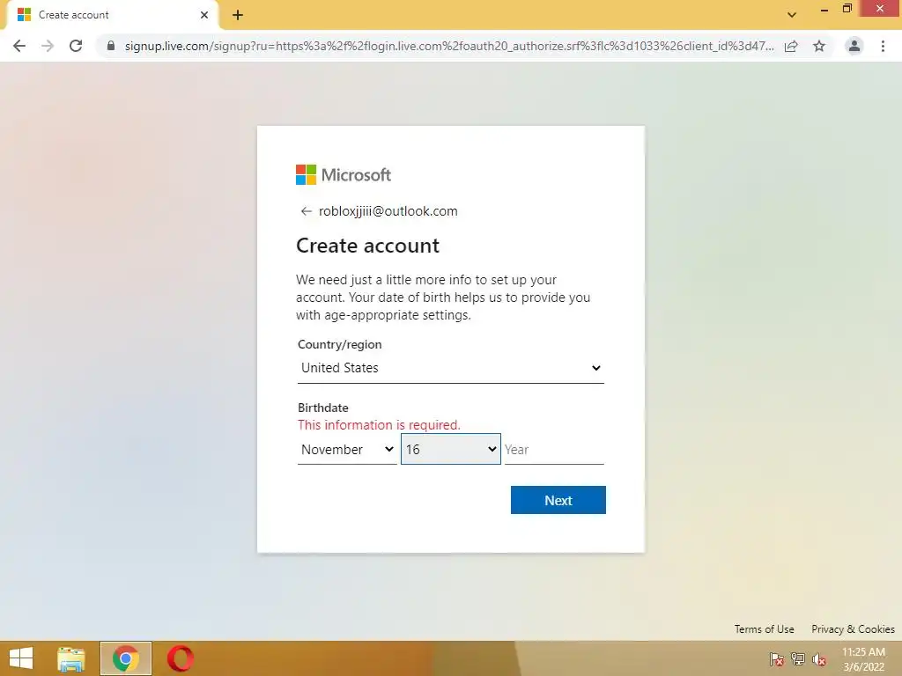Open the Chrome three-dot menu
The height and width of the screenshot is (676, 902).
click(x=883, y=46)
